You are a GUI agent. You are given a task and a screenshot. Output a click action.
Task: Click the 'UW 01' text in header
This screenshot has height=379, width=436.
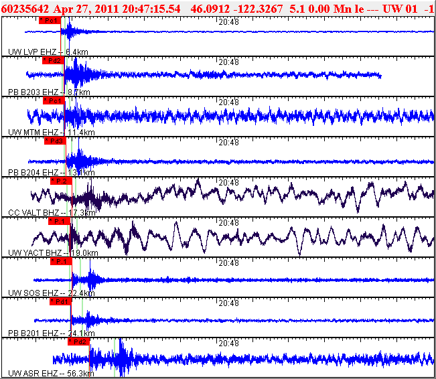[400, 9]
